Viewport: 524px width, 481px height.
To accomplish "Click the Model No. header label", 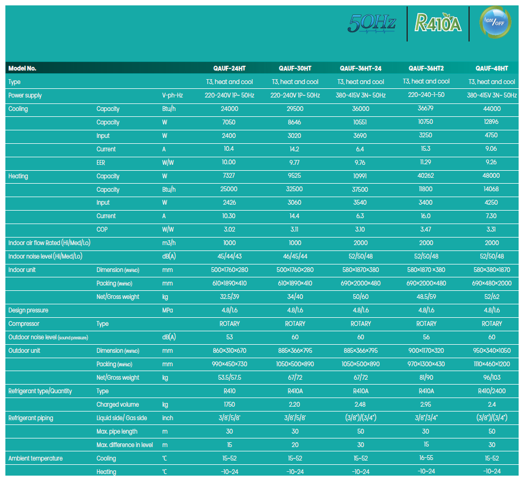I will pos(22,68).
